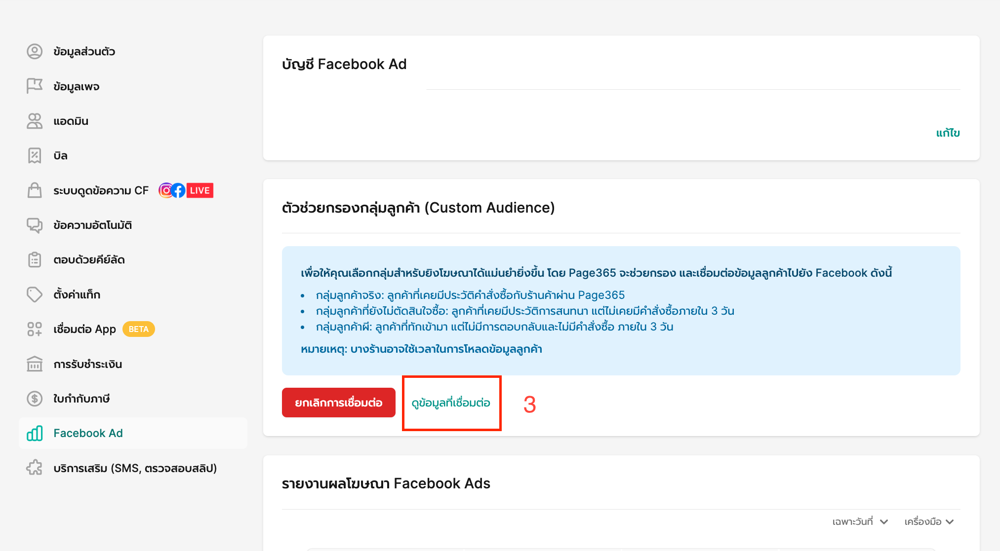Click the รายงานผลโฆษณา Facebook Ads heading
Screen dimensions: 1000x551
(x=386, y=483)
